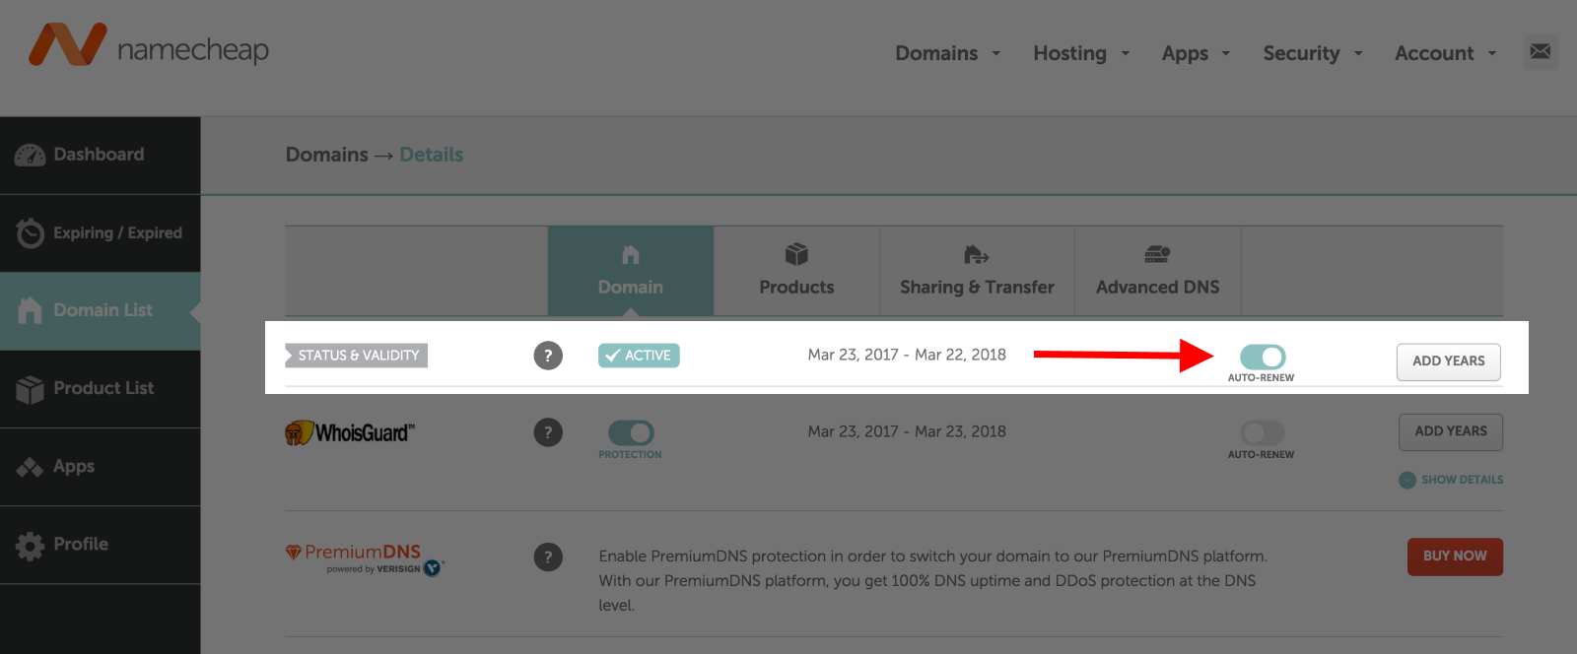Open the Security dropdown menu
This screenshot has width=1577, height=654.
click(1313, 53)
